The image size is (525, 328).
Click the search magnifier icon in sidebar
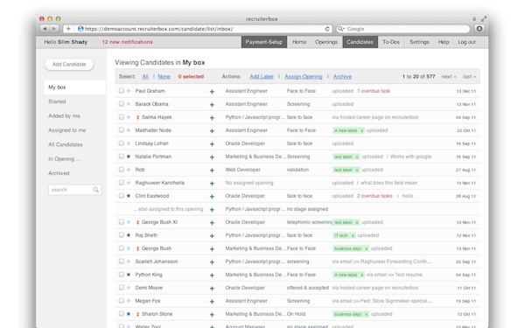[x=95, y=190]
